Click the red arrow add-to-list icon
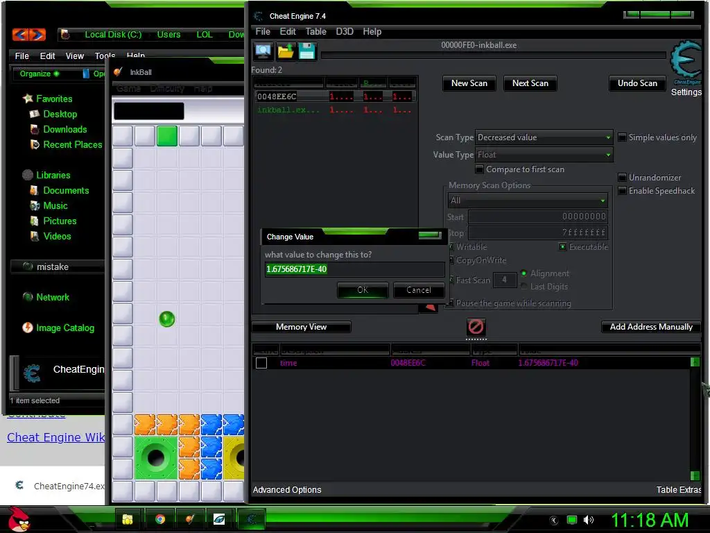The image size is (710, 533). coord(428,307)
